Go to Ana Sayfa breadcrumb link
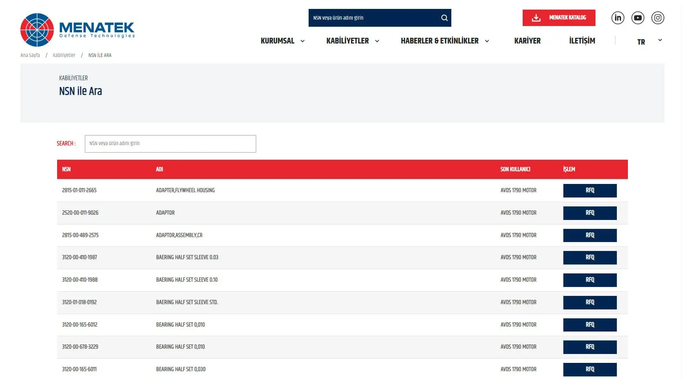Viewport: 685px width, 385px height. tap(30, 55)
